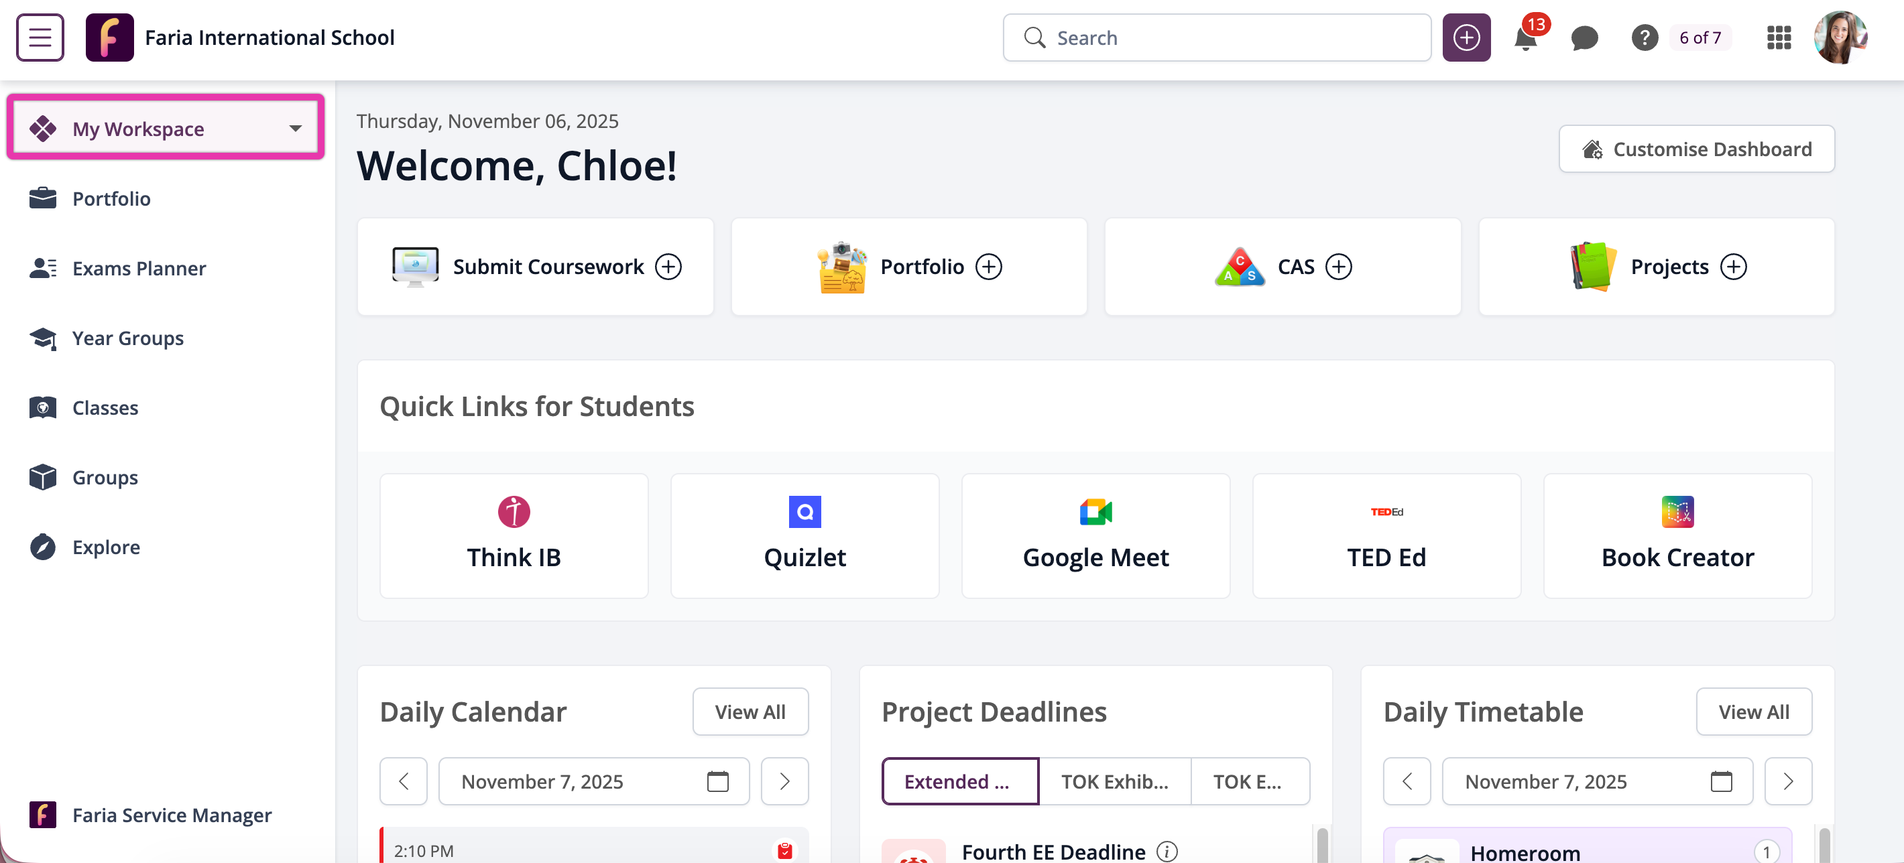Open the apps grid launcher icon
The width and height of the screenshot is (1904, 863).
[x=1779, y=38]
